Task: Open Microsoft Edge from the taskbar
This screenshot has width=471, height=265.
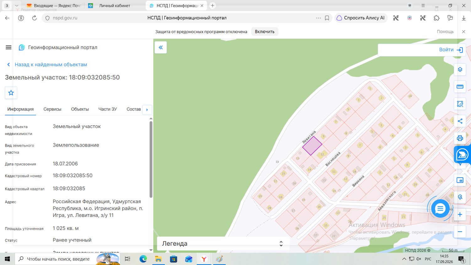Action: [143, 259]
